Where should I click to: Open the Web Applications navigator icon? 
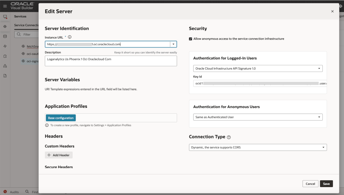[5, 17]
